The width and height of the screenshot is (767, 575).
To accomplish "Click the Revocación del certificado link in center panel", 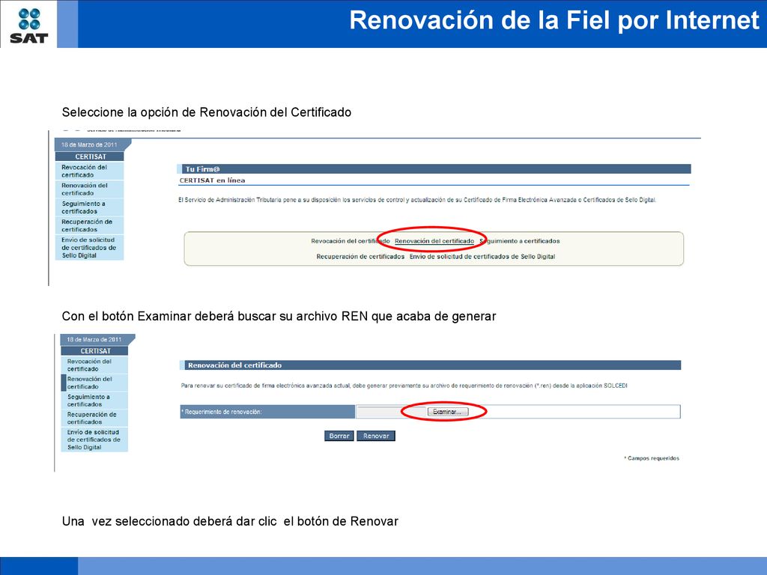I will pos(351,241).
